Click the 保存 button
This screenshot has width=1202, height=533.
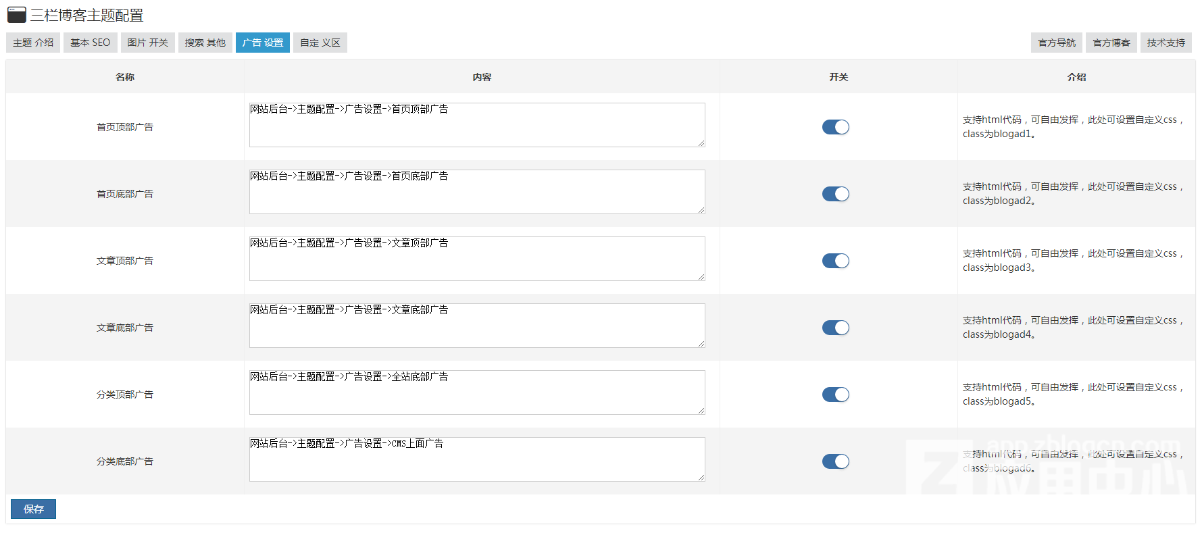33,509
